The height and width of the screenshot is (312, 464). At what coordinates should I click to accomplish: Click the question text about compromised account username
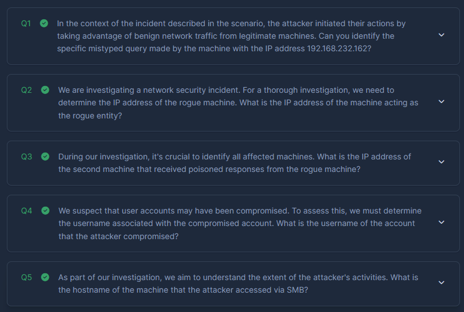coord(240,223)
